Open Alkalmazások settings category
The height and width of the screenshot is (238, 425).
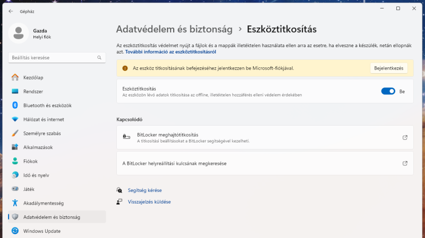click(x=38, y=147)
